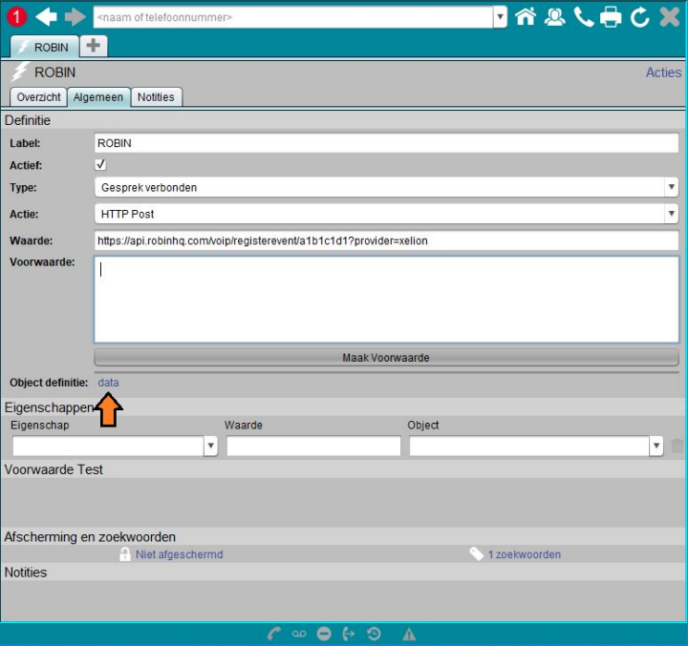Click the home icon in top toolbar
The image size is (688, 646).
pyautogui.click(x=525, y=16)
